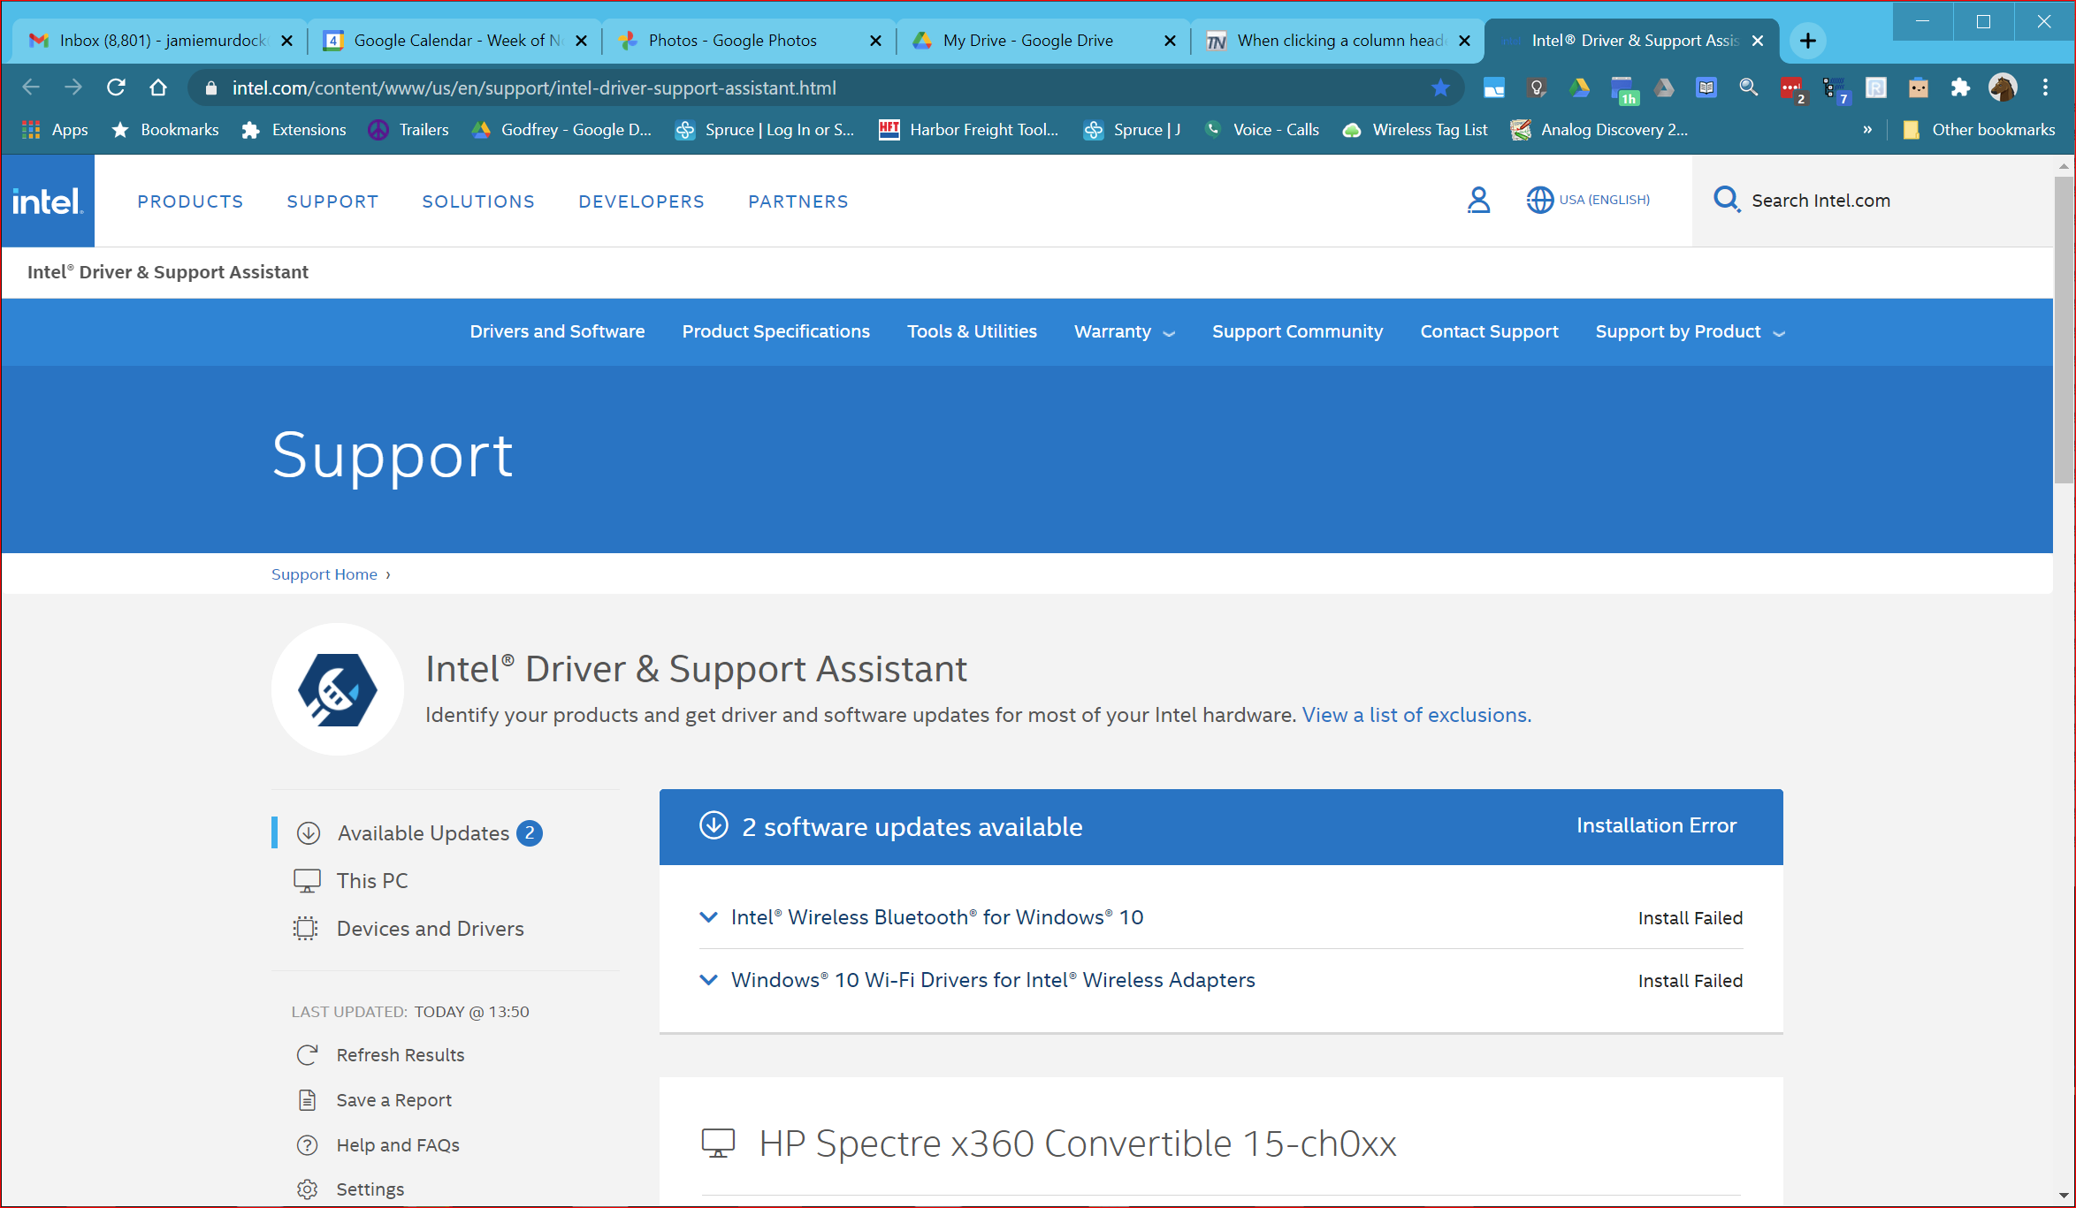Viewport: 2076px width, 1208px height.
Task: Open Support by Product dropdown
Action: pyautogui.click(x=1690, y=331)
